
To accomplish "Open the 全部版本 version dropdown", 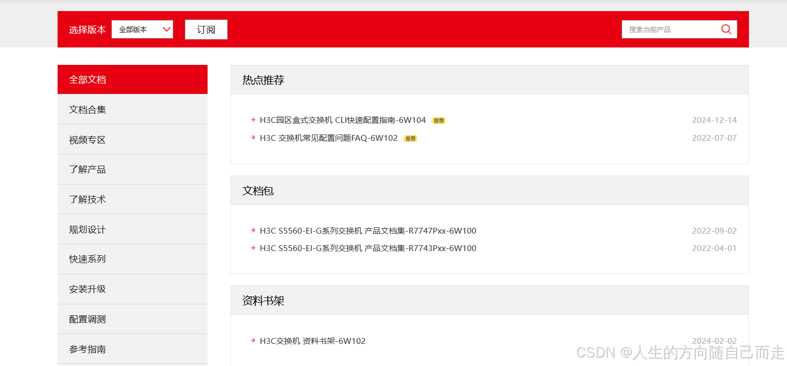I will click(142, 30).
